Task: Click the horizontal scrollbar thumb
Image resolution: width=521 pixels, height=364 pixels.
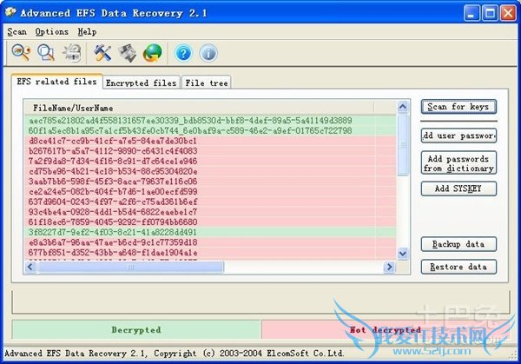Action: click(x=130, y=267)
